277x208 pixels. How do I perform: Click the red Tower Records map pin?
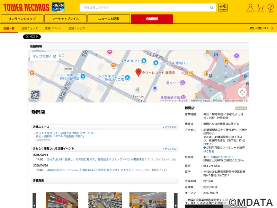(x=138, y=72)
